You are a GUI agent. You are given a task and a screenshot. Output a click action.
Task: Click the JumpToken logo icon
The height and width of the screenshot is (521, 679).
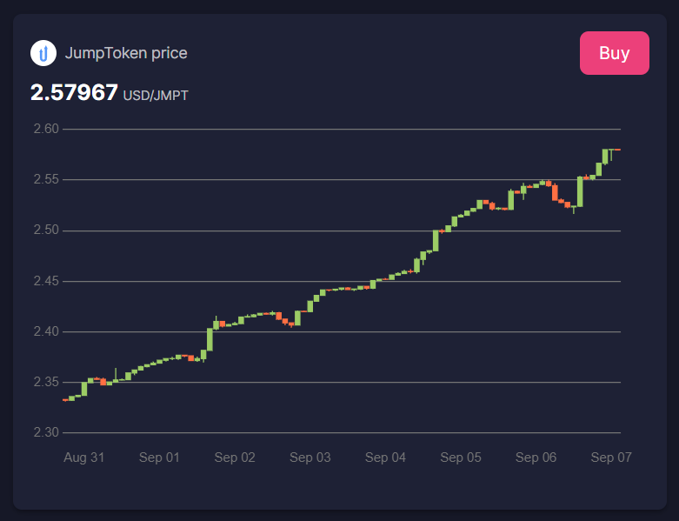(x=43, y=53)
